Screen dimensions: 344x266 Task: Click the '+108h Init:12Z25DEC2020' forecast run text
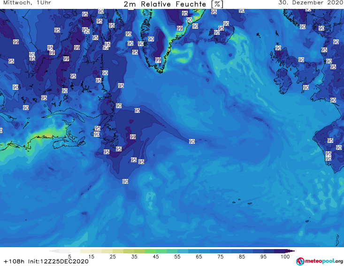pyautogui.click(x=46, y=261)
